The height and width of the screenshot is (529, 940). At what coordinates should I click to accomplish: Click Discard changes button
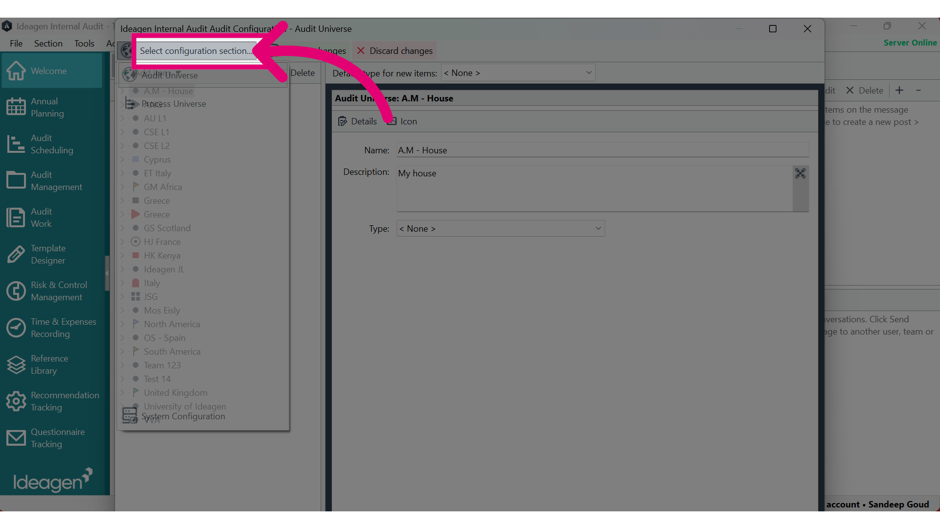(x=394, y=51)
